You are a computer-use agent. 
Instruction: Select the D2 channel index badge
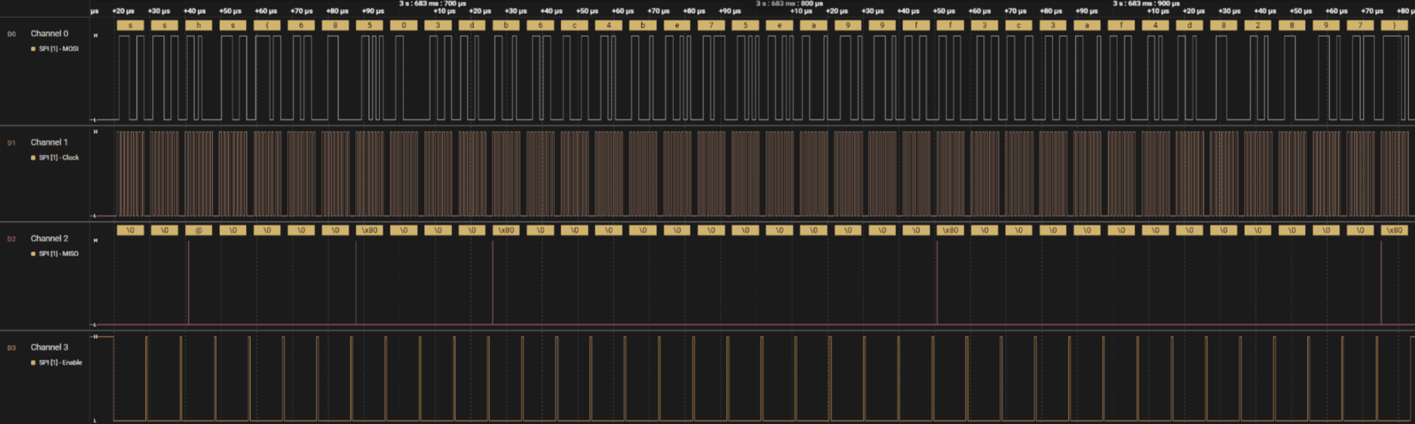click(11, 239)
